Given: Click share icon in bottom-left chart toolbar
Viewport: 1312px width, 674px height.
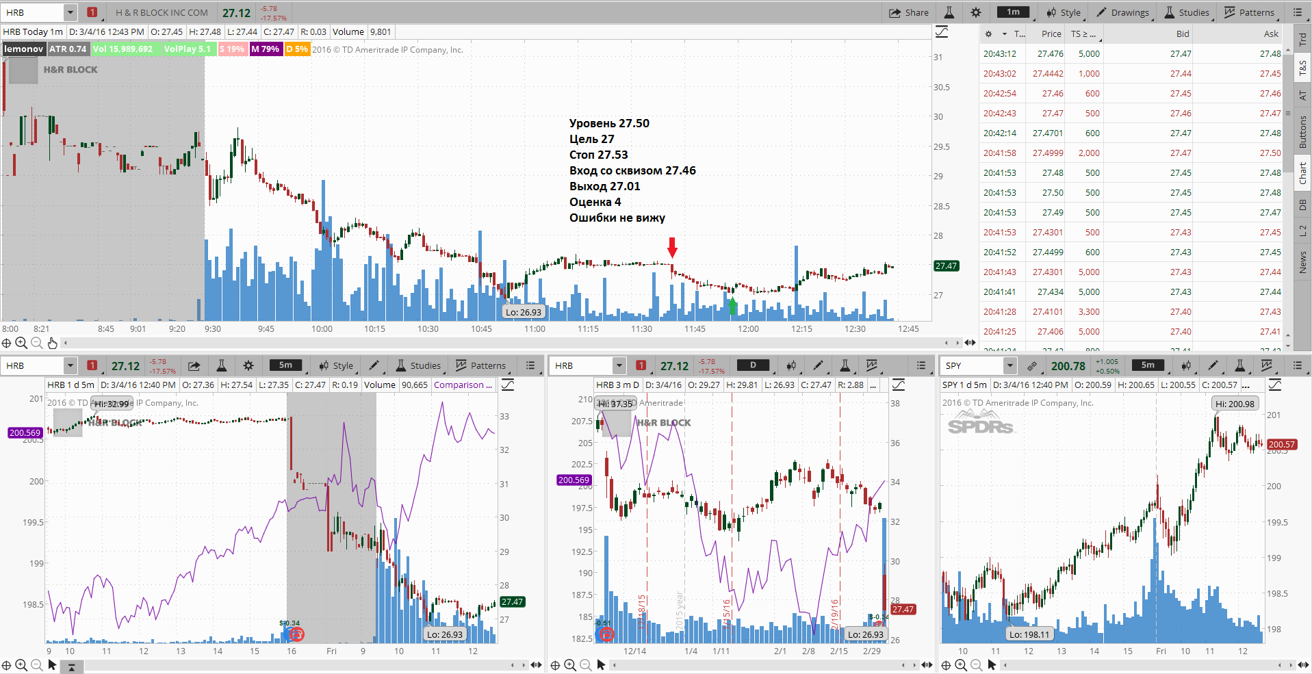Looking at the screenshot, I should (194, 365).
